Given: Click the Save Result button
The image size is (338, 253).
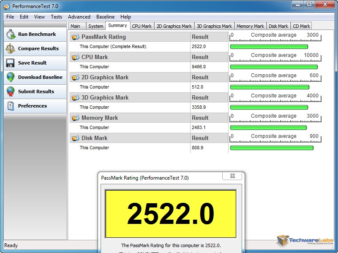Looking at the screenshot, I should pyautogui.click(x=35, y=63).
